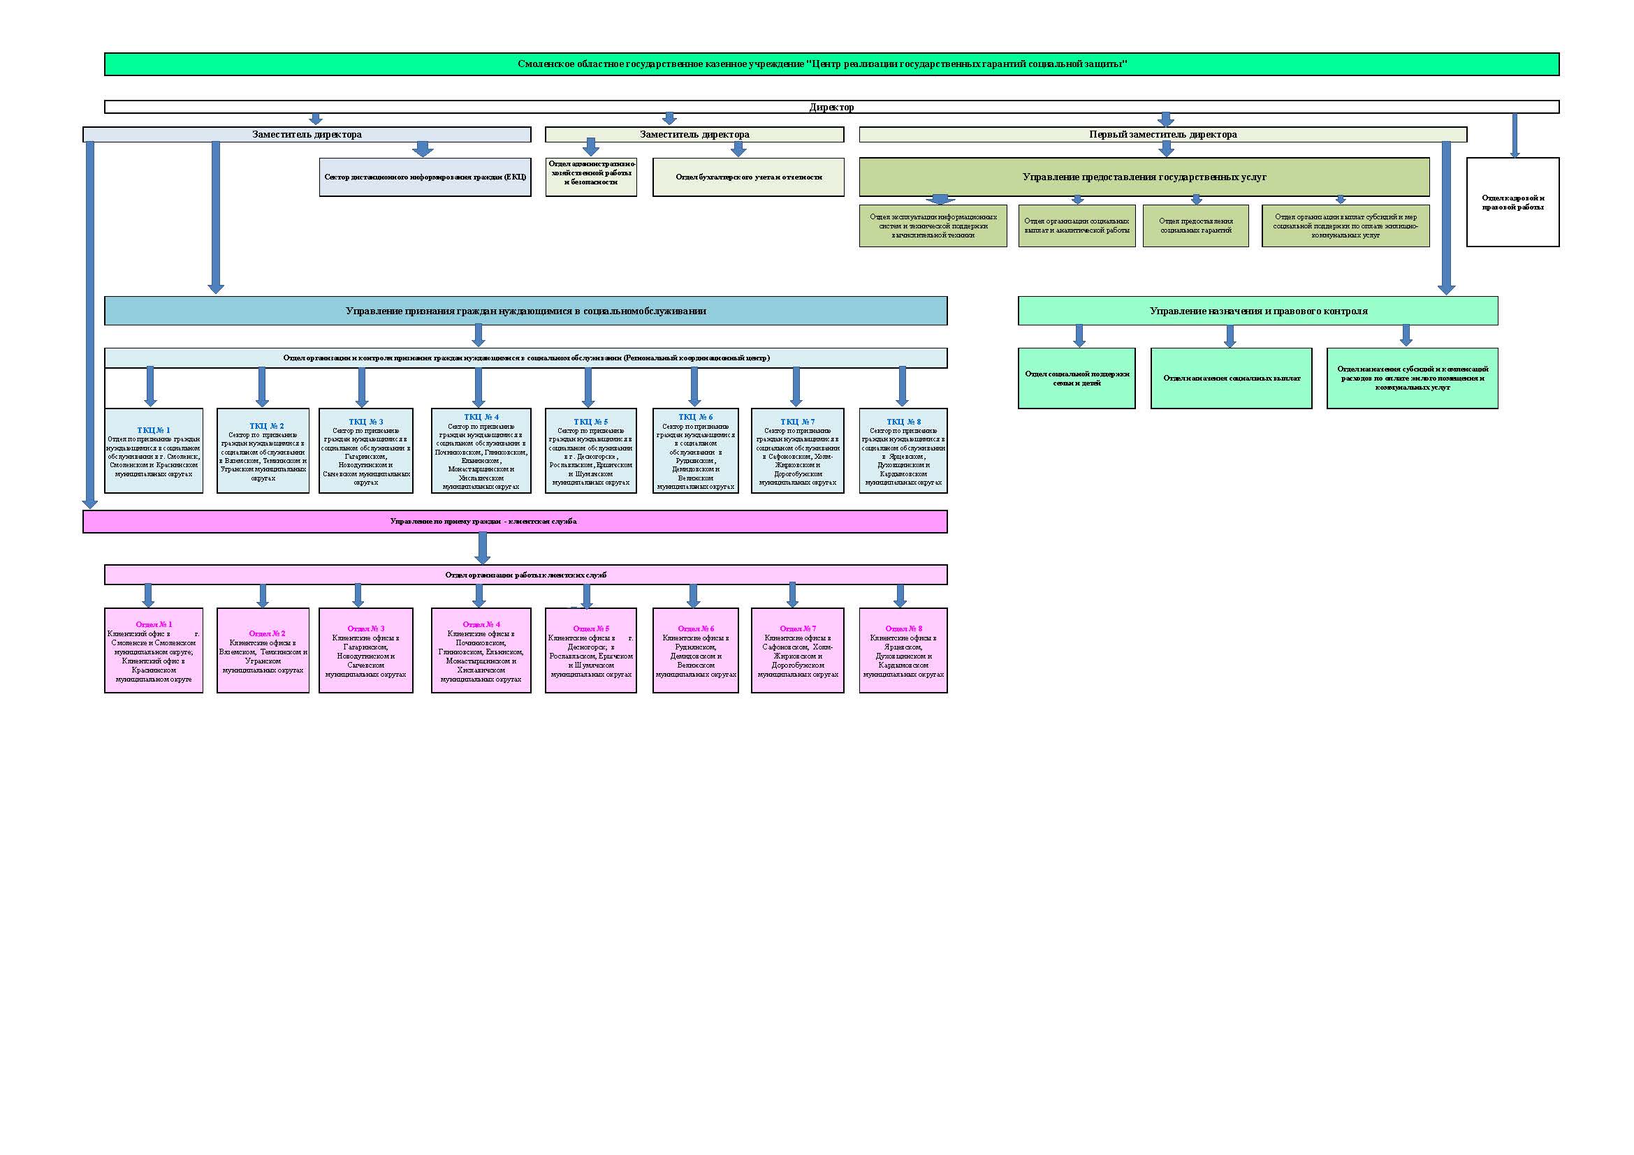Click the Первый заместитель директора box

point(1162,134)
